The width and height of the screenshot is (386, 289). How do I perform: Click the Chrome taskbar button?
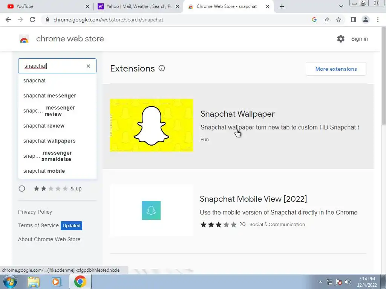tap(80, 281)
